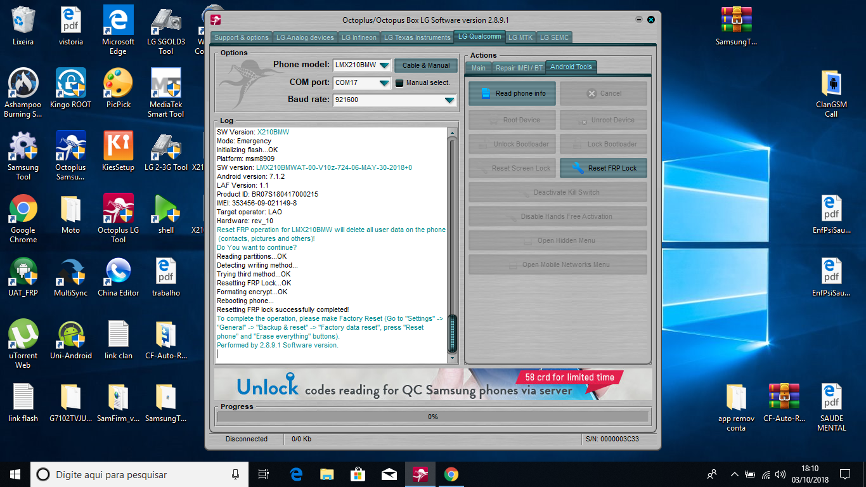Open the trabalho PDF file
The width and height of the screenshot is (866, 487).
point(166,276)
